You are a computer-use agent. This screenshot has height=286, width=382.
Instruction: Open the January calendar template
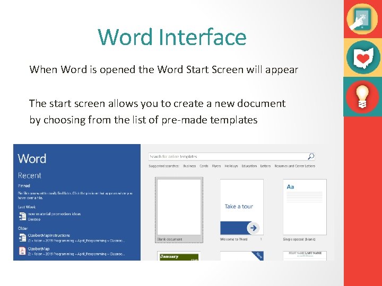179,256
